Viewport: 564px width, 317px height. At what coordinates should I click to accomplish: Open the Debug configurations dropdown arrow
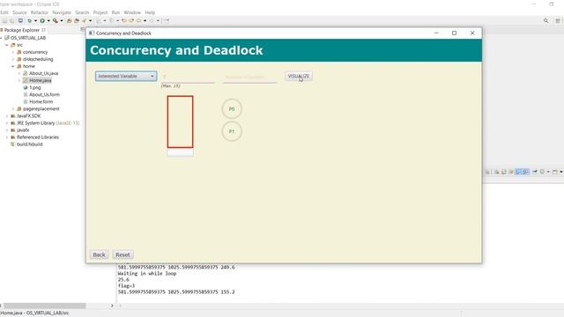(35, 21)
